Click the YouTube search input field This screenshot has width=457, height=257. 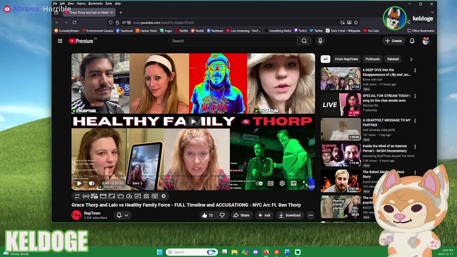click(232, 41)
